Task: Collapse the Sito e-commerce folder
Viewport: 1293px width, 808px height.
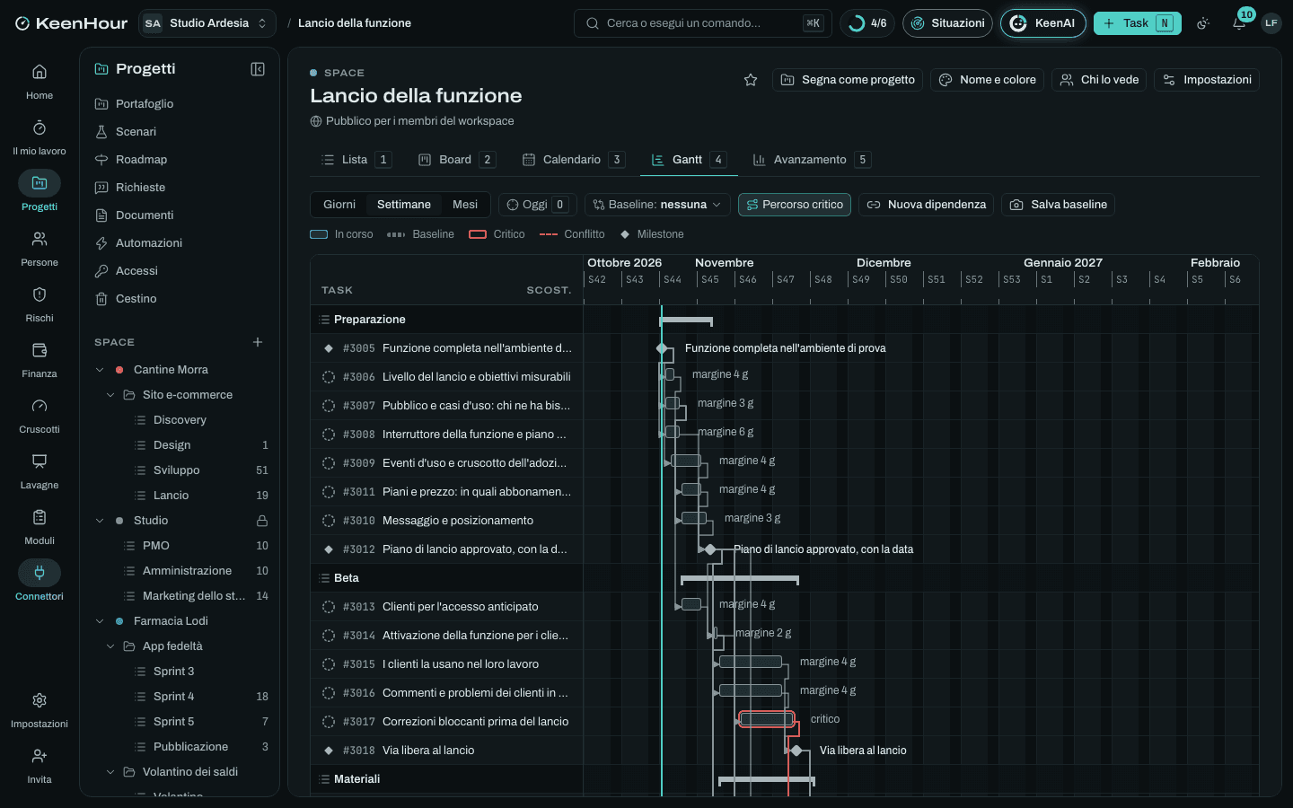Action: tap(110, 395)
